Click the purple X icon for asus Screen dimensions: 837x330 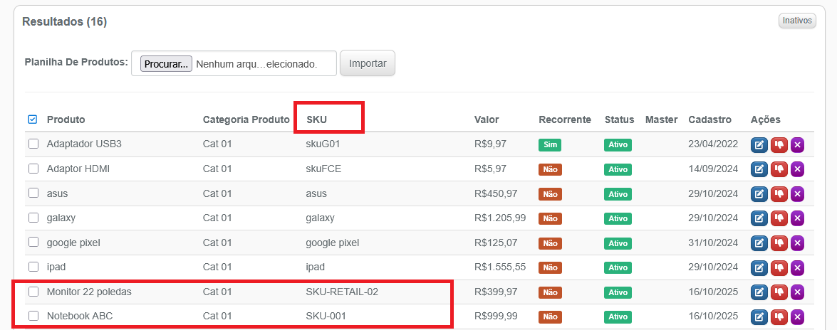point(798,193)
